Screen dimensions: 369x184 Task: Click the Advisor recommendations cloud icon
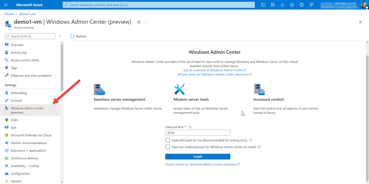point(7,143)
